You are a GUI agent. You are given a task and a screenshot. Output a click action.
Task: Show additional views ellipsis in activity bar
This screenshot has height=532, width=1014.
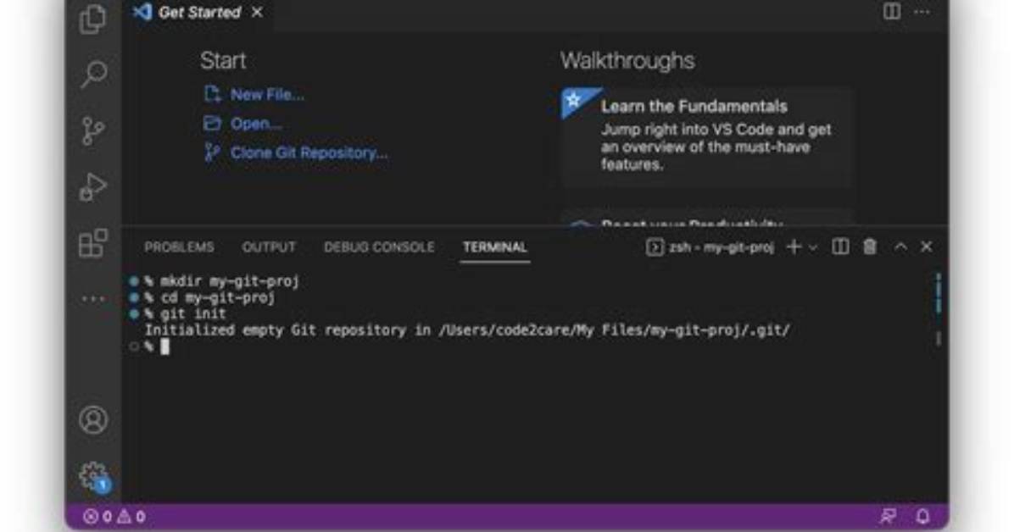tap(93, 299)
